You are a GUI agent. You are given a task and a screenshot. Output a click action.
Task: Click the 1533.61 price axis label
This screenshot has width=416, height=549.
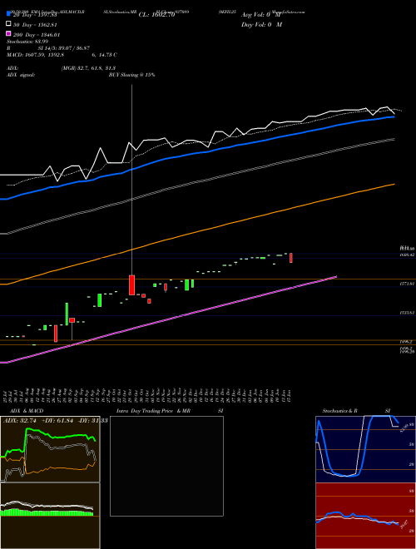pyautogui.click(x=407, y=313)
